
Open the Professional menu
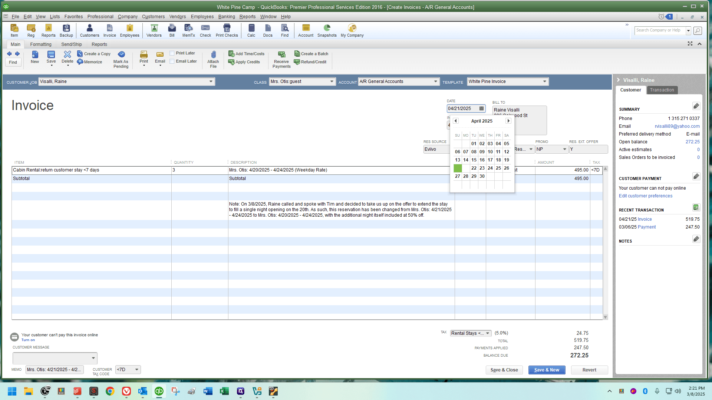click(x=100, y=17)
